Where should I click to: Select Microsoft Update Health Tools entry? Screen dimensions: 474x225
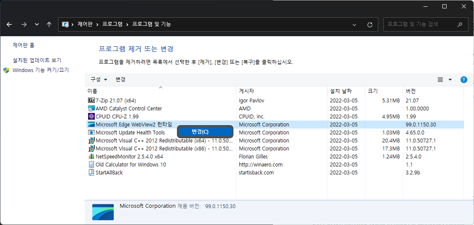pos(130,132)
